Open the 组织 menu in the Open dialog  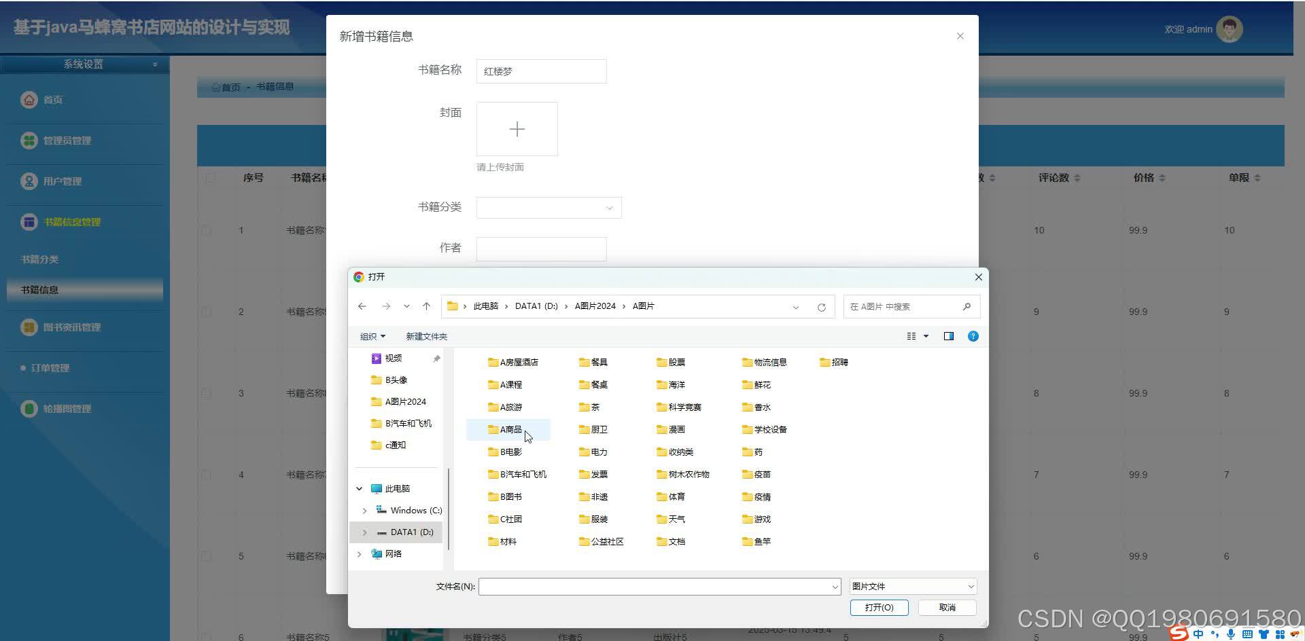(x=372, y=335)
